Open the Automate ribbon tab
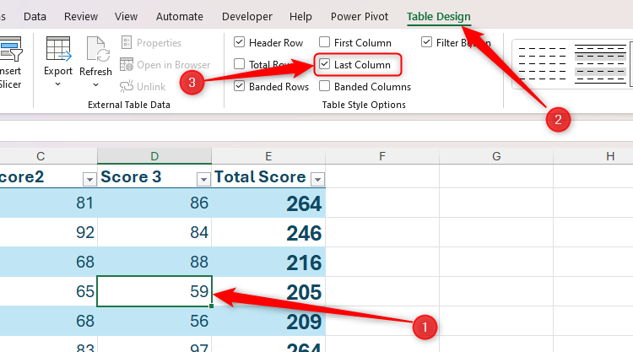The width and height of the screenshot is (633, 352). point(180,16)
